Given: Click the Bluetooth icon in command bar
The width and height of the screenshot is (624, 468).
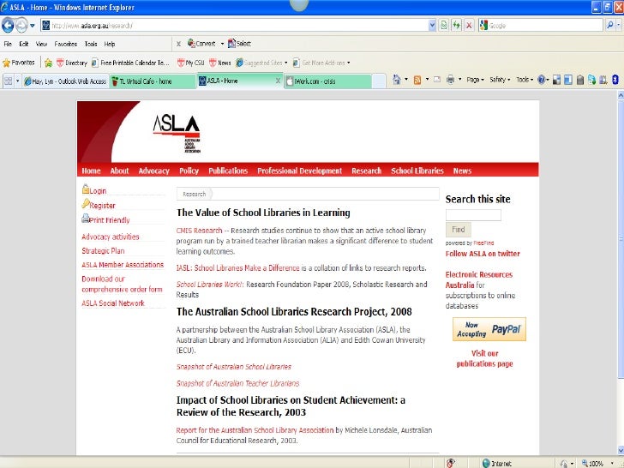Looking at the screenshot, I should (615, 80).
